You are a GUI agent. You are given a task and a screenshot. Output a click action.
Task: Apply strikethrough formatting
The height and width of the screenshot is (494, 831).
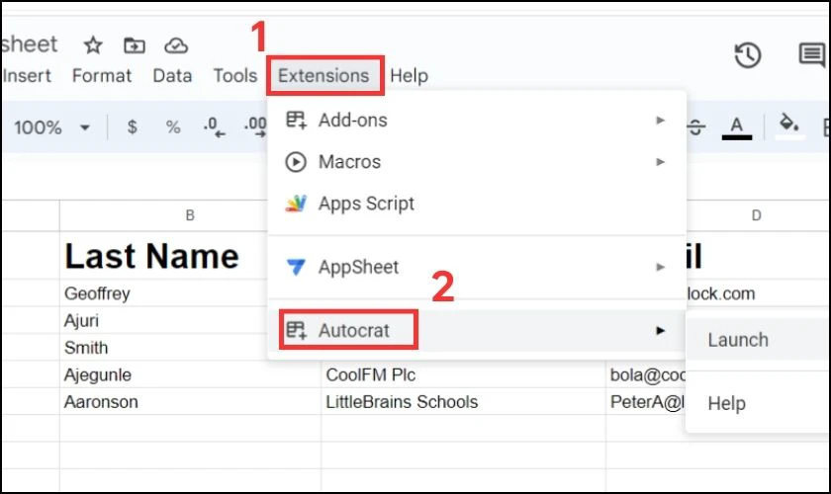[x=695, y=127]
